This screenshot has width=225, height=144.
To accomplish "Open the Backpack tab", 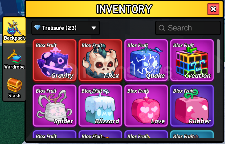I will pos(14,30).
